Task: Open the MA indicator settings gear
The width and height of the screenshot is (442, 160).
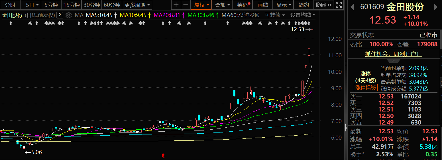Action: [68, 15]
